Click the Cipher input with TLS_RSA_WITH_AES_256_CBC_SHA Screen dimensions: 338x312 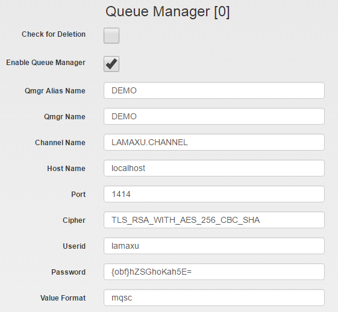(x=214, y=220)
